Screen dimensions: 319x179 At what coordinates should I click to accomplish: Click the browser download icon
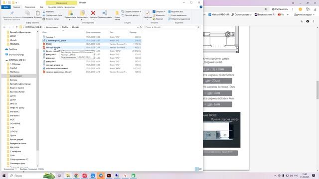point(302,21)
